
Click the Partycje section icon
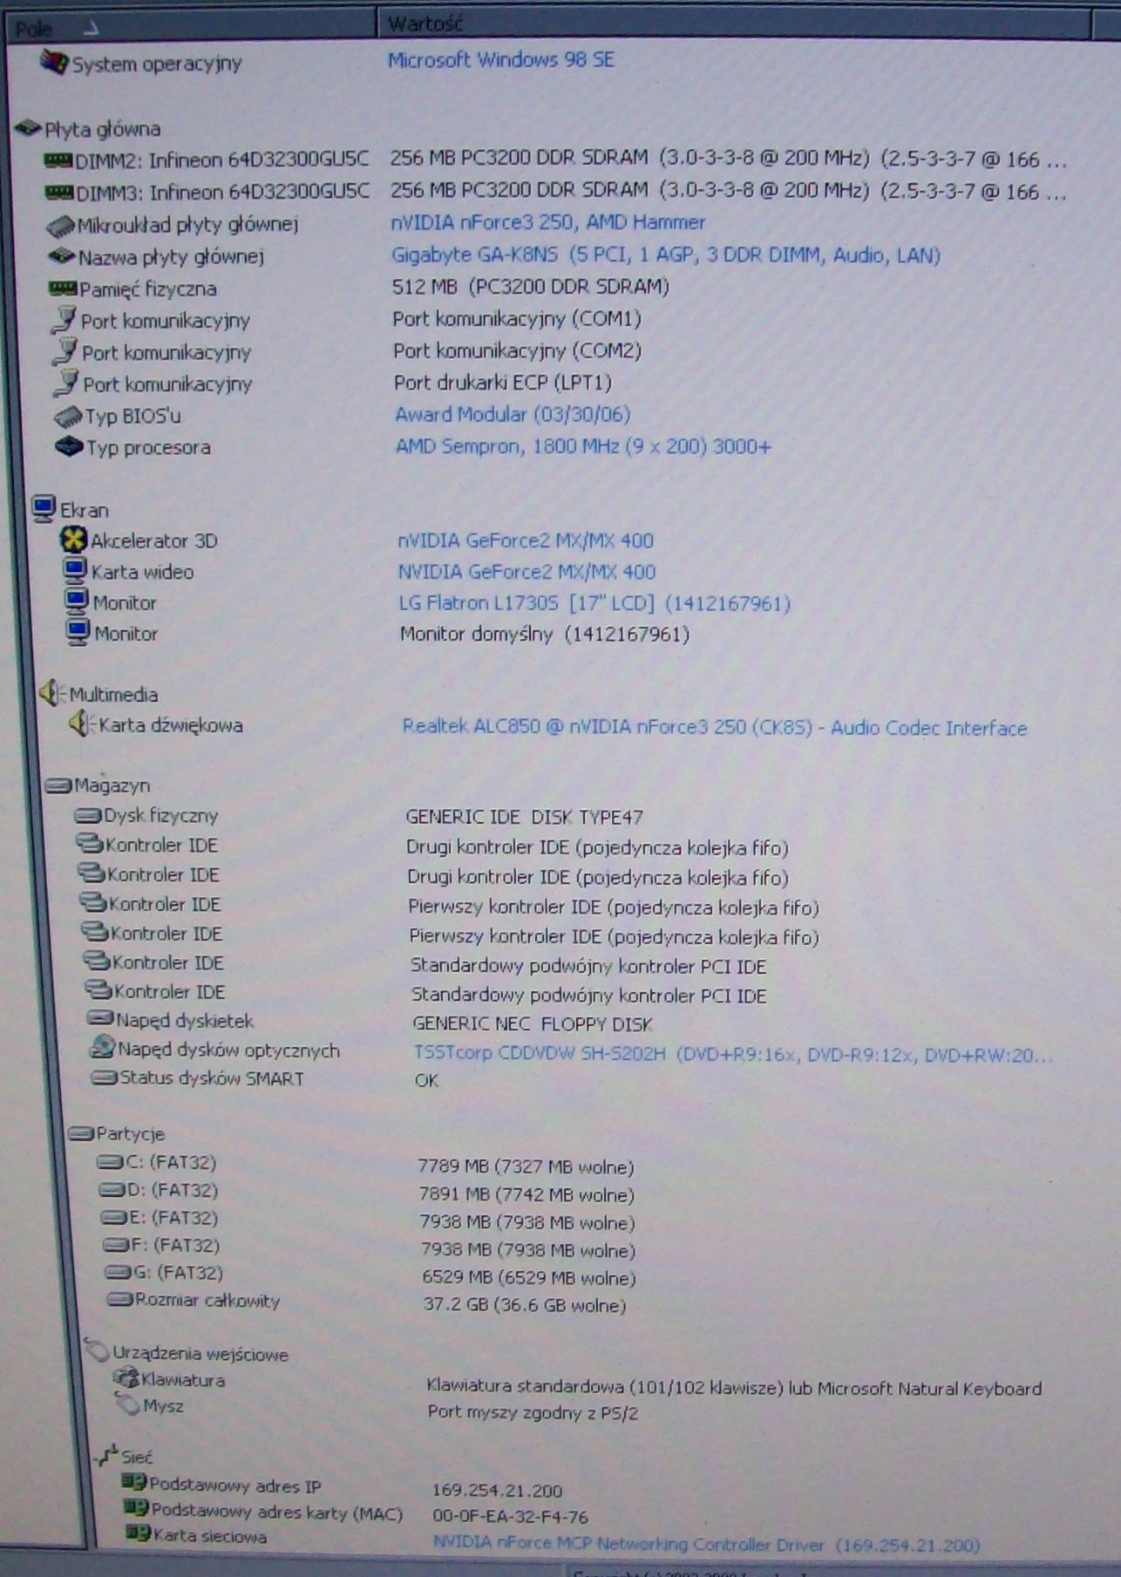(81, 1133)
